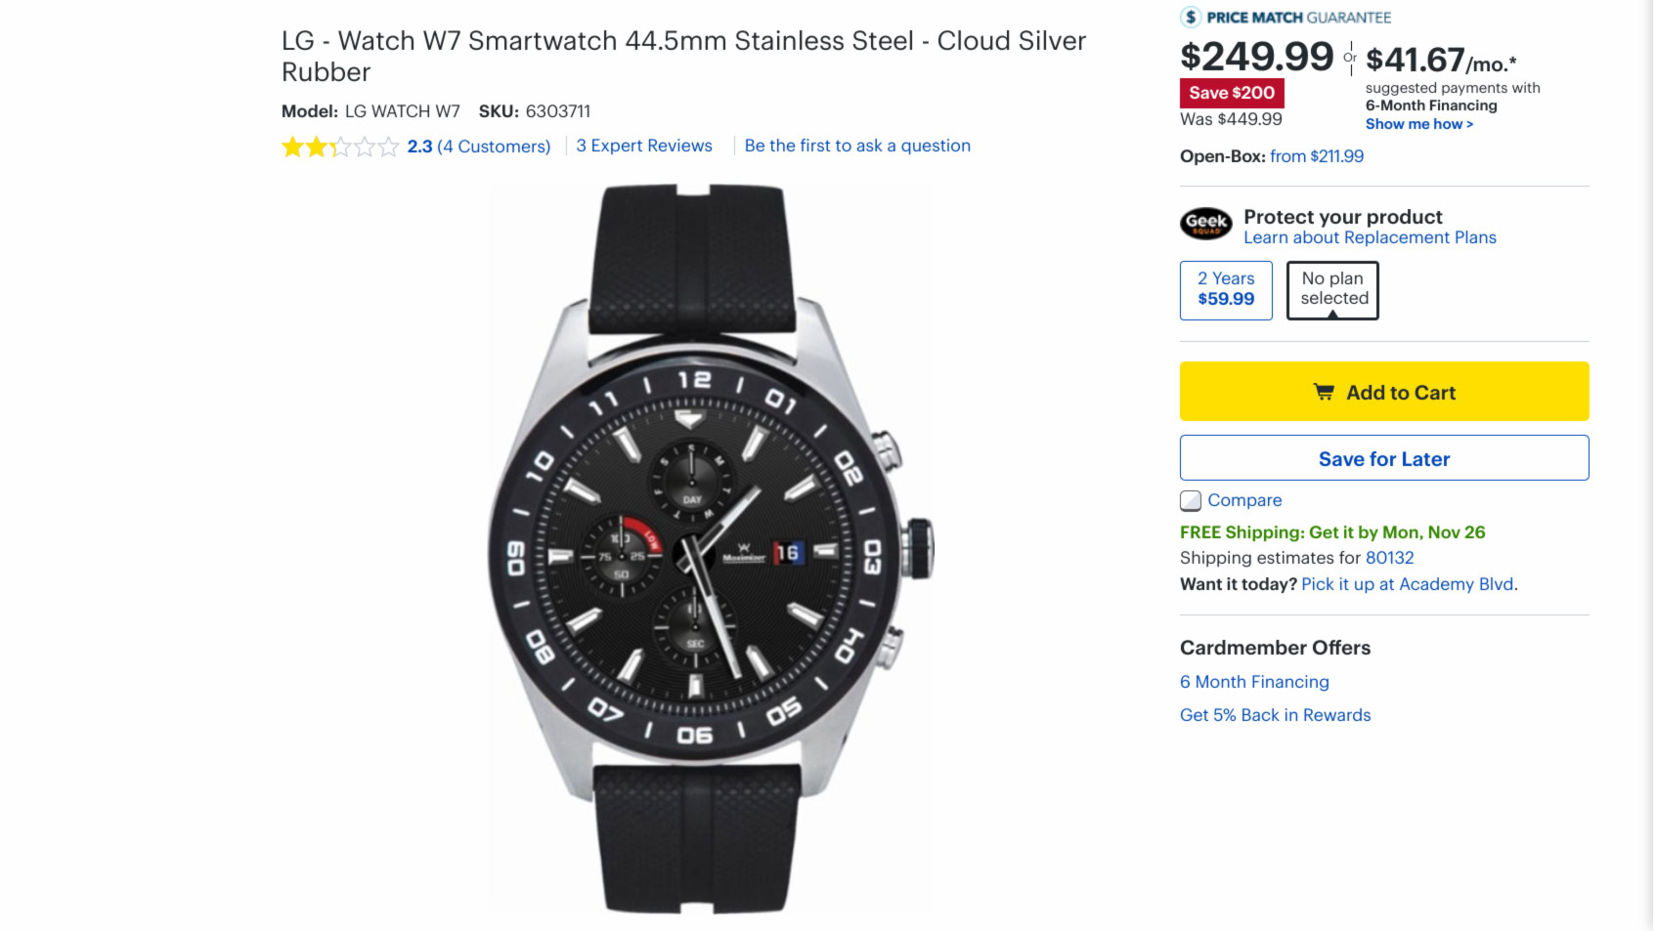Change the shipping ZIP code 80132

1389,558
